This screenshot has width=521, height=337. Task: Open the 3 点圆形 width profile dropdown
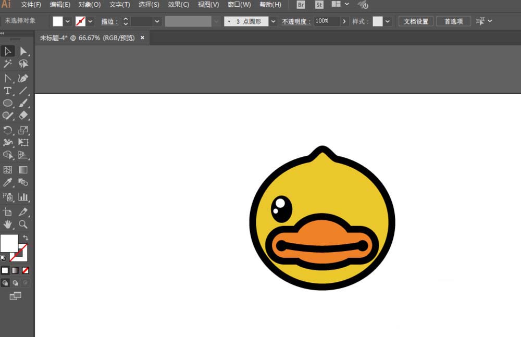(x=273, y=21)
